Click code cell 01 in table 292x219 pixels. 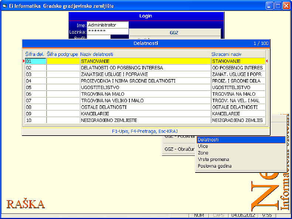(35, 61)
